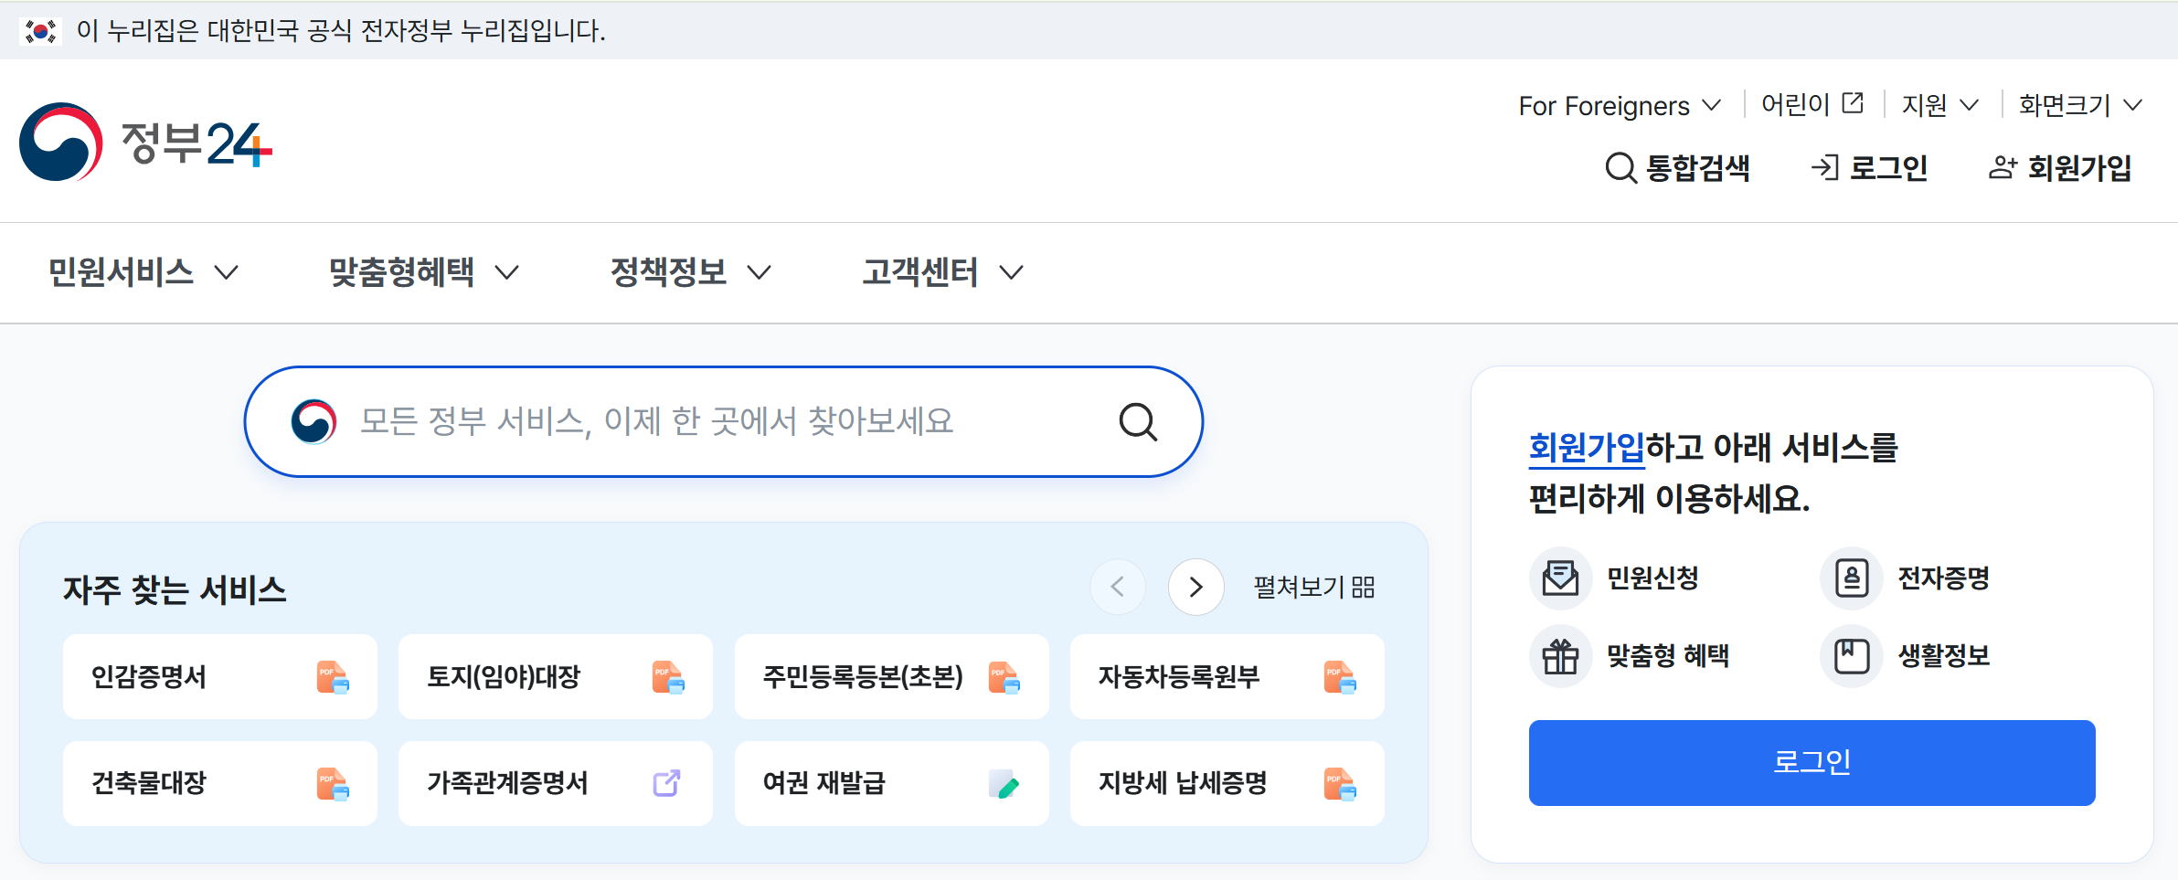Click the 정부24 logo

point(146,143)
